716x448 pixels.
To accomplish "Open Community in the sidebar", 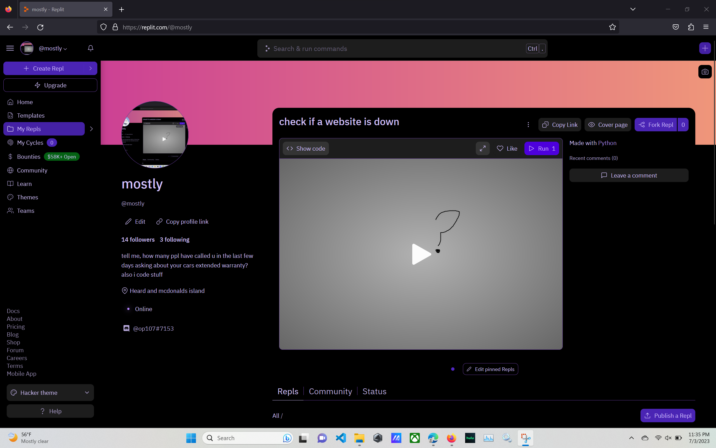I will point(44,170).
